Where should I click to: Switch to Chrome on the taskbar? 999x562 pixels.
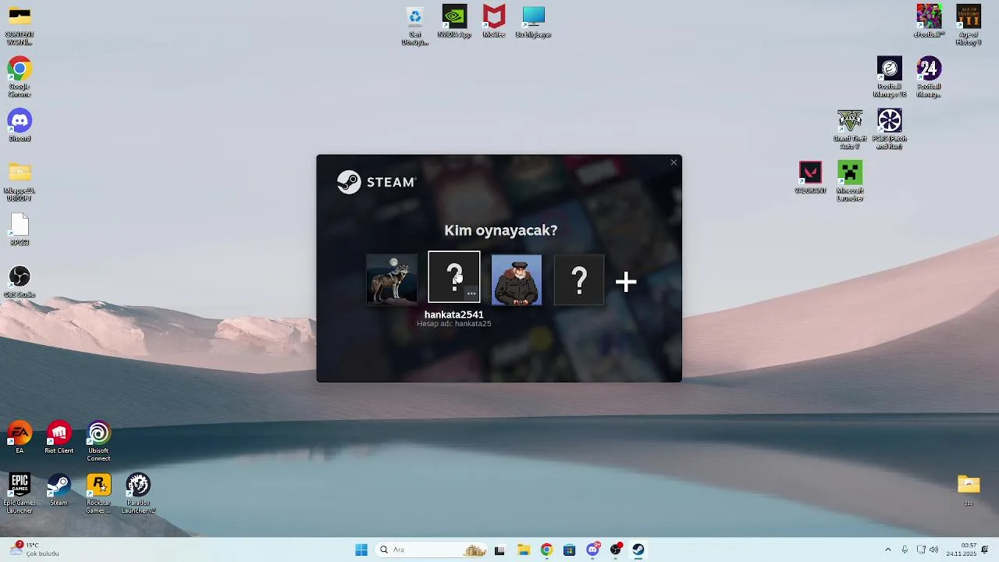(546, 550)
